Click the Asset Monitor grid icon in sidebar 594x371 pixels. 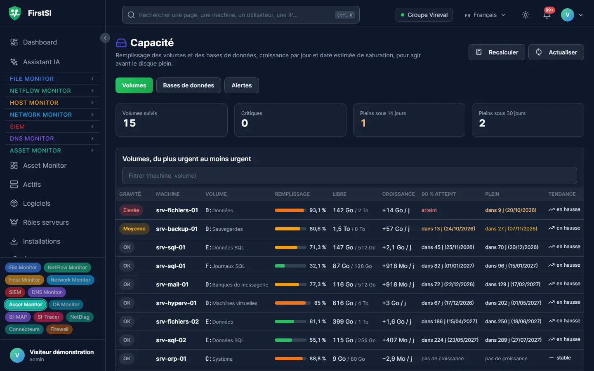[14, 165]
